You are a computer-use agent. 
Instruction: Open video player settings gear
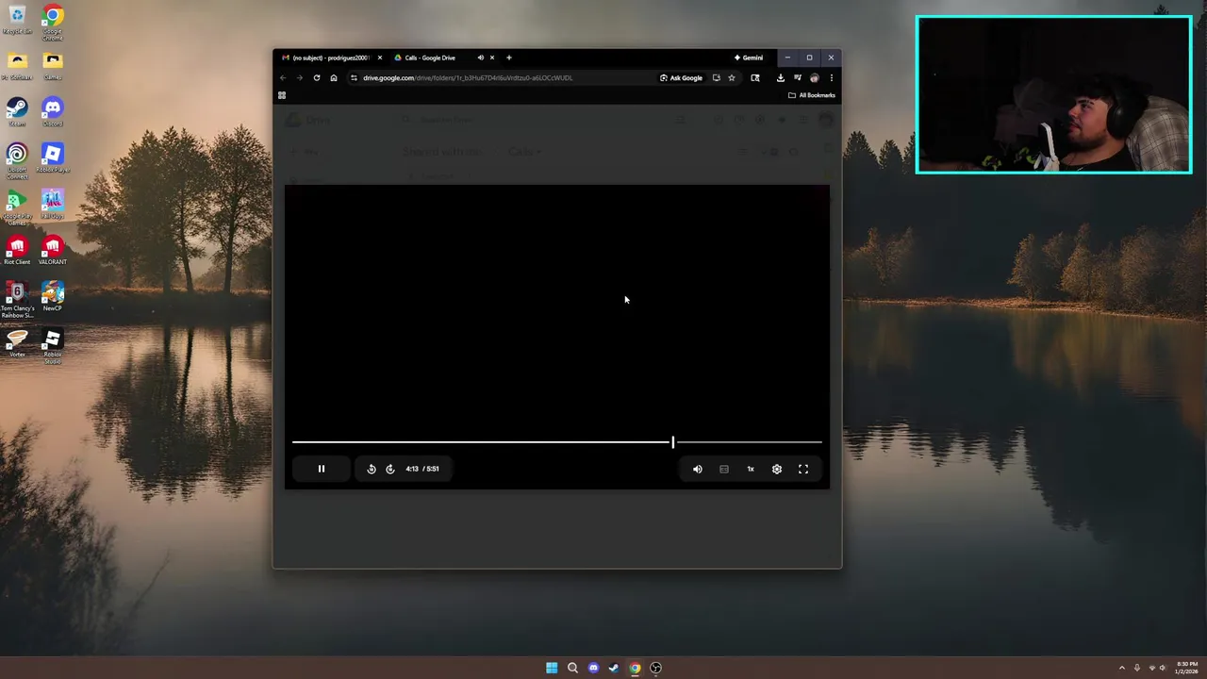tap(777, 469)
